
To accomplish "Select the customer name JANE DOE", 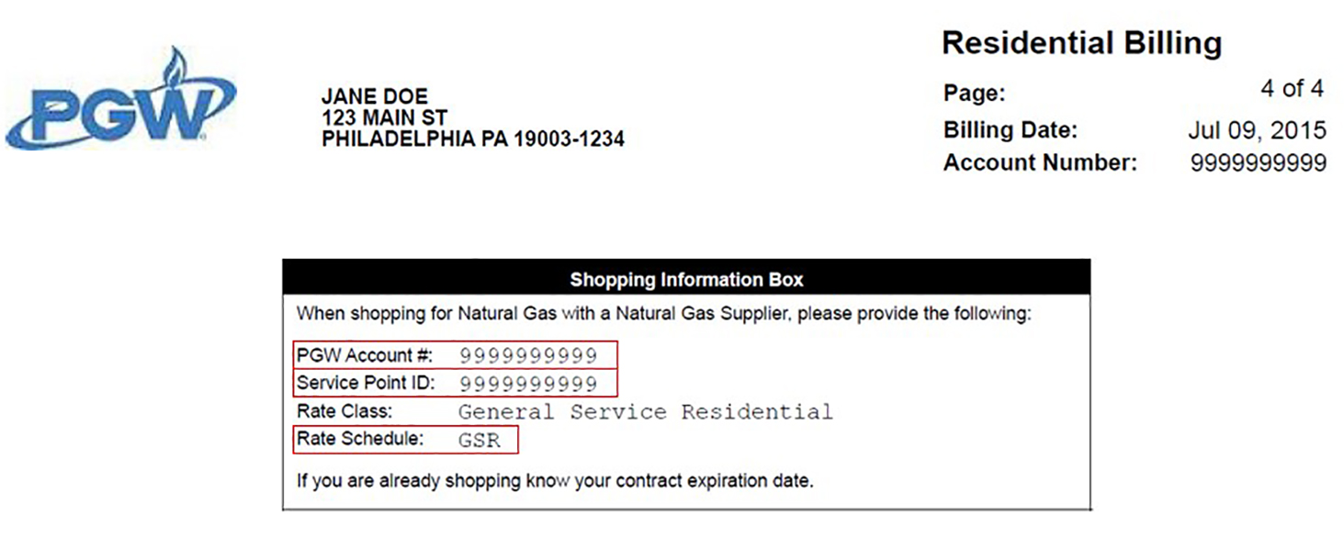I will 375,97.
